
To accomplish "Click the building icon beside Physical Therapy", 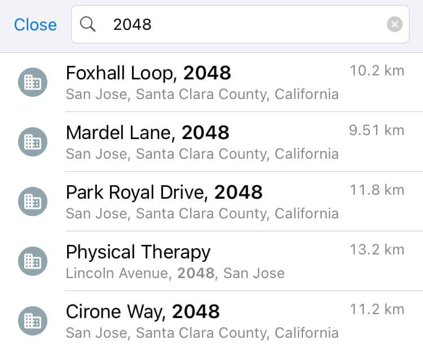I will pyautogui.click(x=33, y=261).
